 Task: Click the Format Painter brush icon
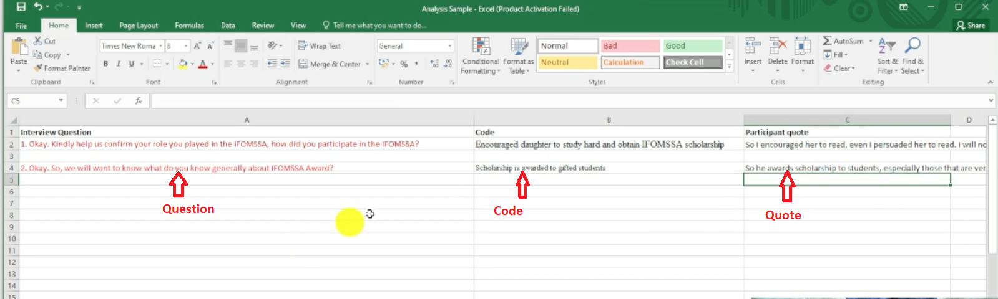pos(38,68)
